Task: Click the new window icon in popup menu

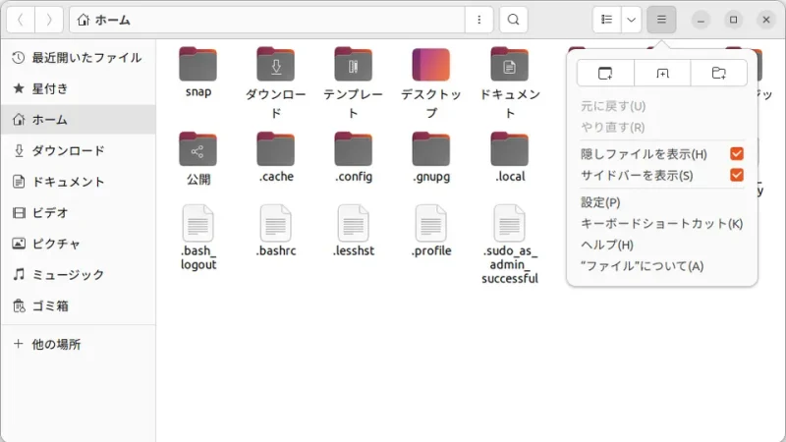Action: pyautogui.click(x=605, y=74)
